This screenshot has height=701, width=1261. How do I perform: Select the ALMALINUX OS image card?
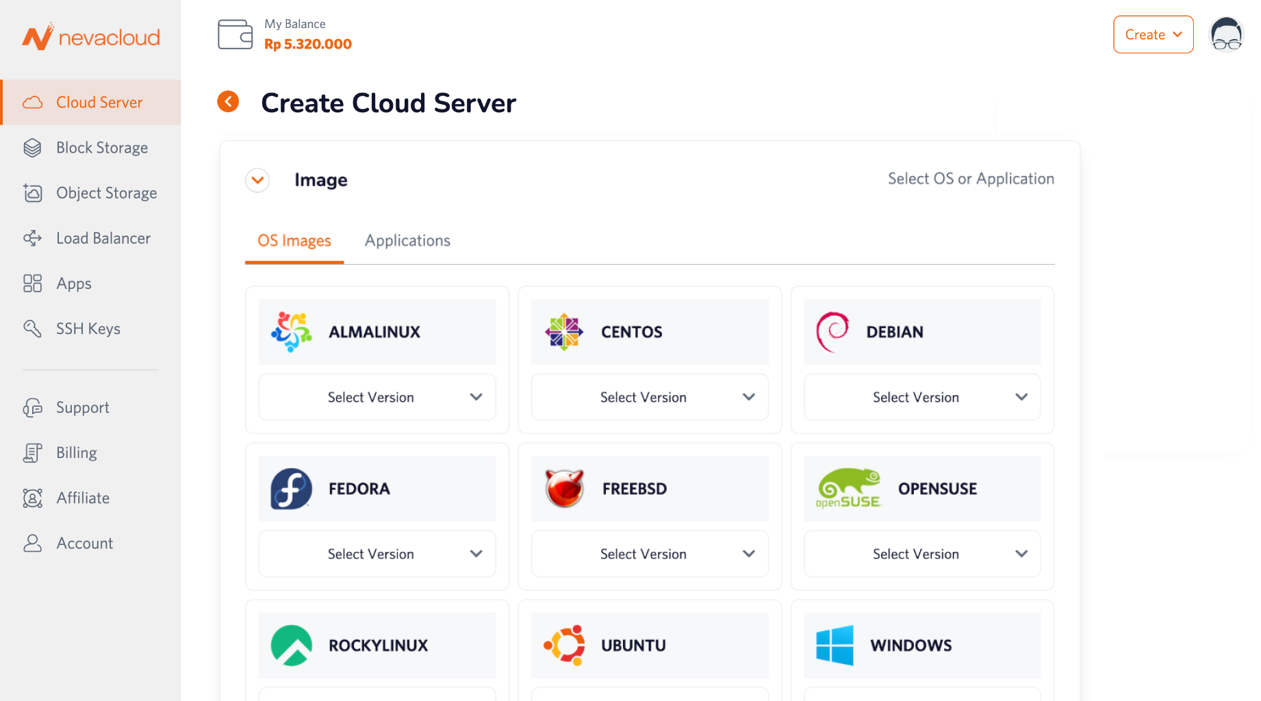click(x=377, y=331)
